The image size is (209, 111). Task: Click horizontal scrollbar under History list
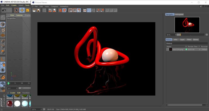point(185,105)
